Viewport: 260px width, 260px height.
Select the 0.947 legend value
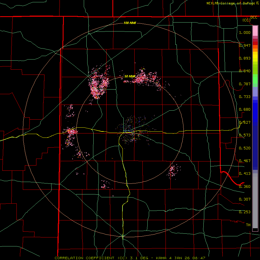[x=245, y=45]
